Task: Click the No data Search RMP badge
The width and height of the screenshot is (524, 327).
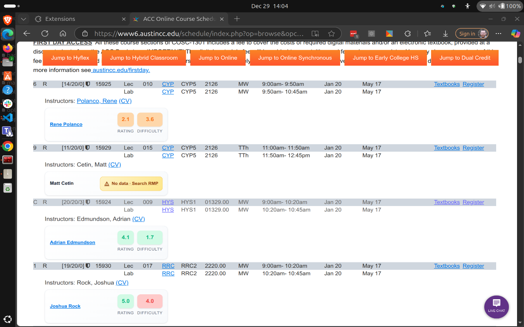Action: click(131, 184)
